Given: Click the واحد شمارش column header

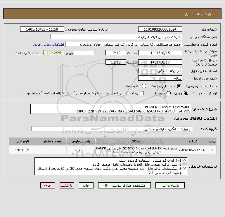Looking at the screenshot, I should point(81,142).
